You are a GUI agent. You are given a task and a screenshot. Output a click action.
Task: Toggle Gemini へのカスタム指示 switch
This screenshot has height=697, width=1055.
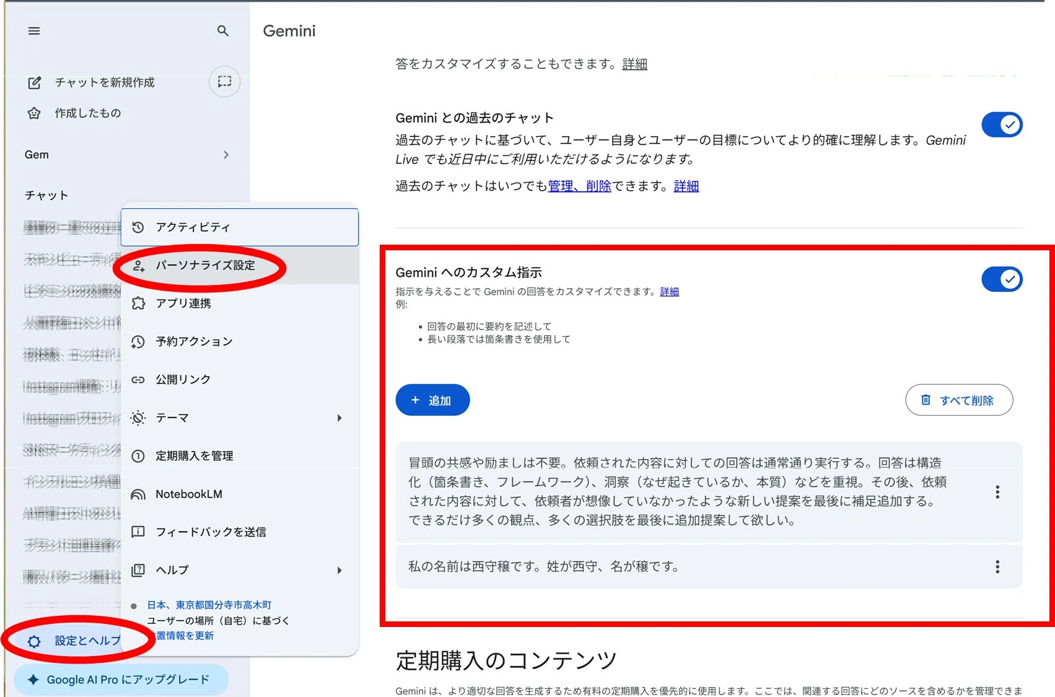click(1002, 279)
